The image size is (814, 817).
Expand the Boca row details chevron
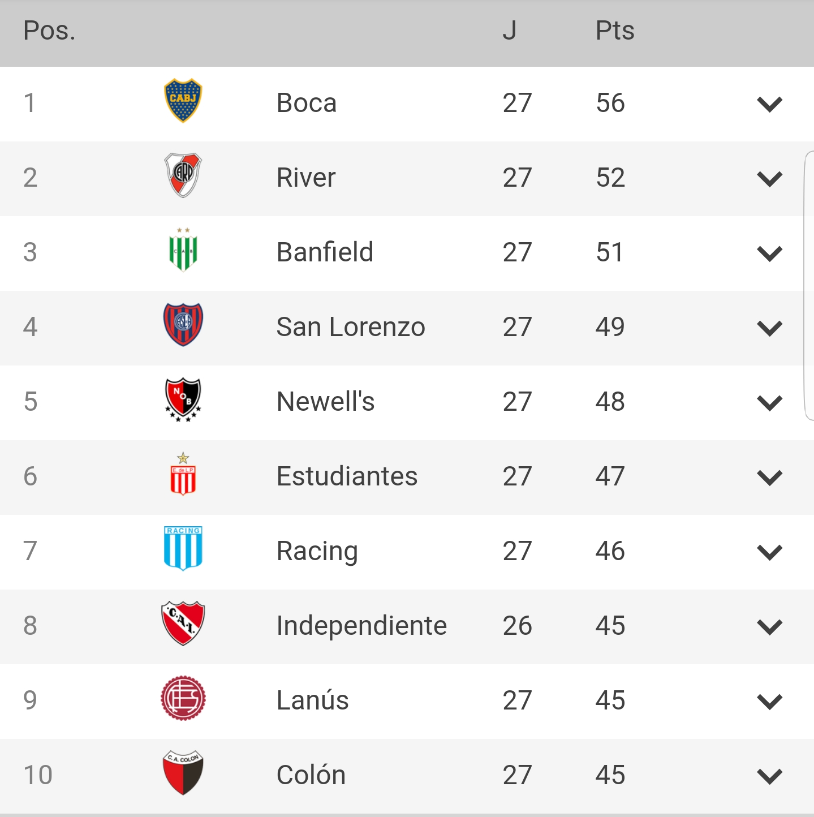[x=769, y=104]
